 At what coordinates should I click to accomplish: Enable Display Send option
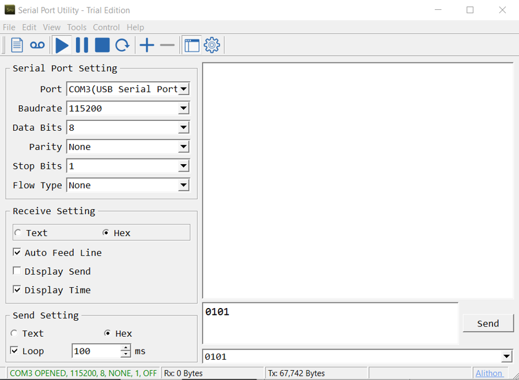[x=17, y=271]
